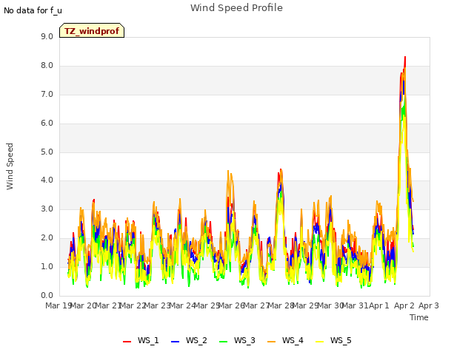Click the 'No data for f_u' message
Screen dimensions: 474x355
33,10
